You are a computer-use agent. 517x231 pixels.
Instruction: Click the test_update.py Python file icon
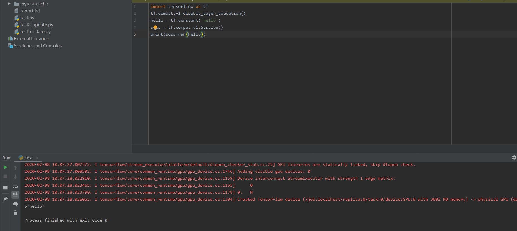coord(17,32)
